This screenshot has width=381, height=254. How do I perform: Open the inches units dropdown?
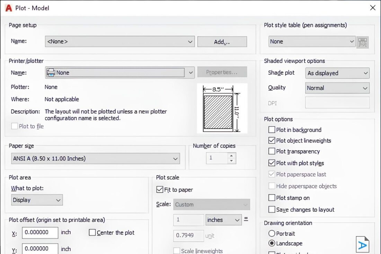coord(223,220)
